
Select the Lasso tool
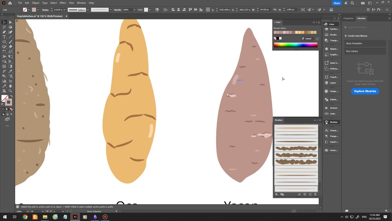10,27
